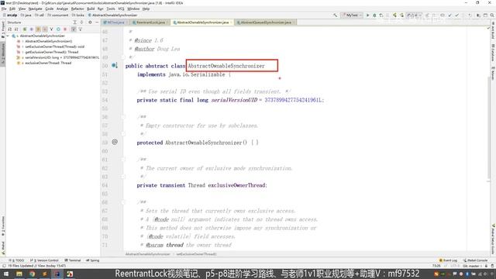Viewport: 496px width, 279px height.
Task: Open the Terminal tool window
Action: pyautogui.click(x=73, y=260)
